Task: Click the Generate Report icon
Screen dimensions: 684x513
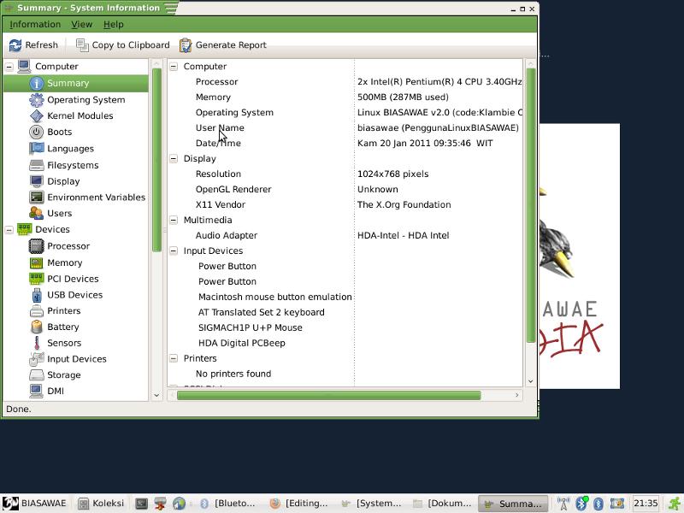Action: (x=186, y=45)
